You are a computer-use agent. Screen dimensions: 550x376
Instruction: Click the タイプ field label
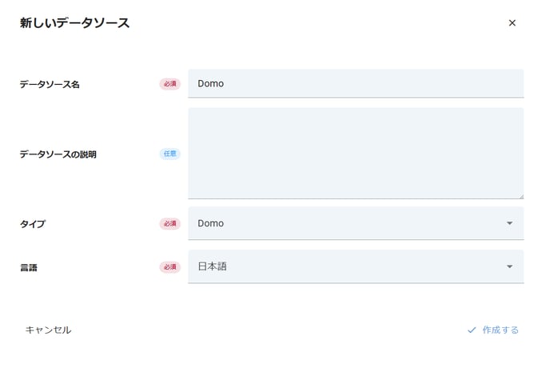pos(33,224)
